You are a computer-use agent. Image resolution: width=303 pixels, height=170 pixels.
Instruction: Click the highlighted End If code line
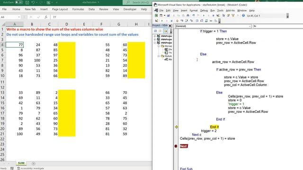click(x=214, y=127)
